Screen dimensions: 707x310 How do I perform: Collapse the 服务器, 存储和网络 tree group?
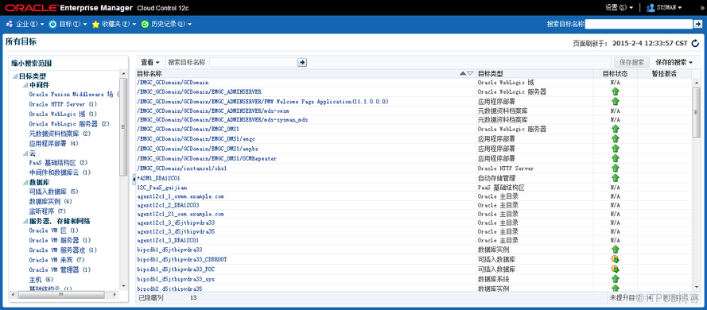(25, 221)
